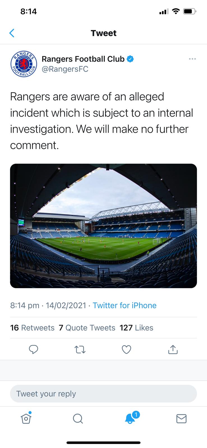The image size is (207, 448).
Task: Open the Search tab magnifier
Action: 78,418
